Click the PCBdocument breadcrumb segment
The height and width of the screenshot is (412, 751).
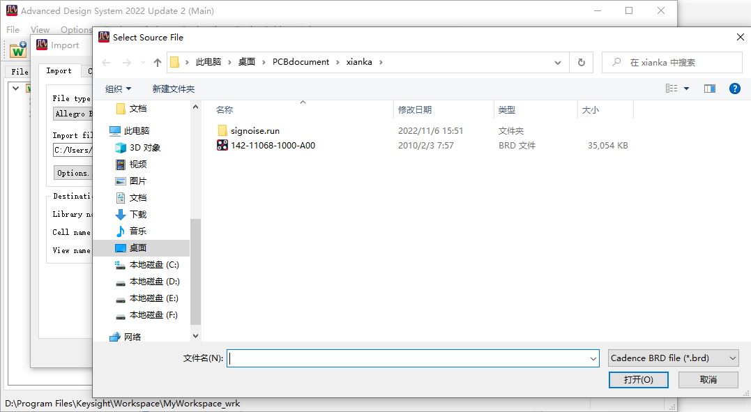301,62
